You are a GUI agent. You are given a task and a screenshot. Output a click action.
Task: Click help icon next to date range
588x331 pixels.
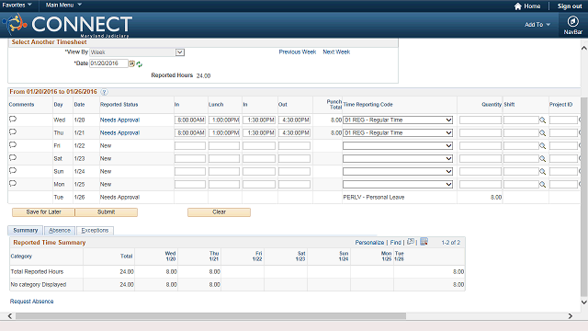104,92
